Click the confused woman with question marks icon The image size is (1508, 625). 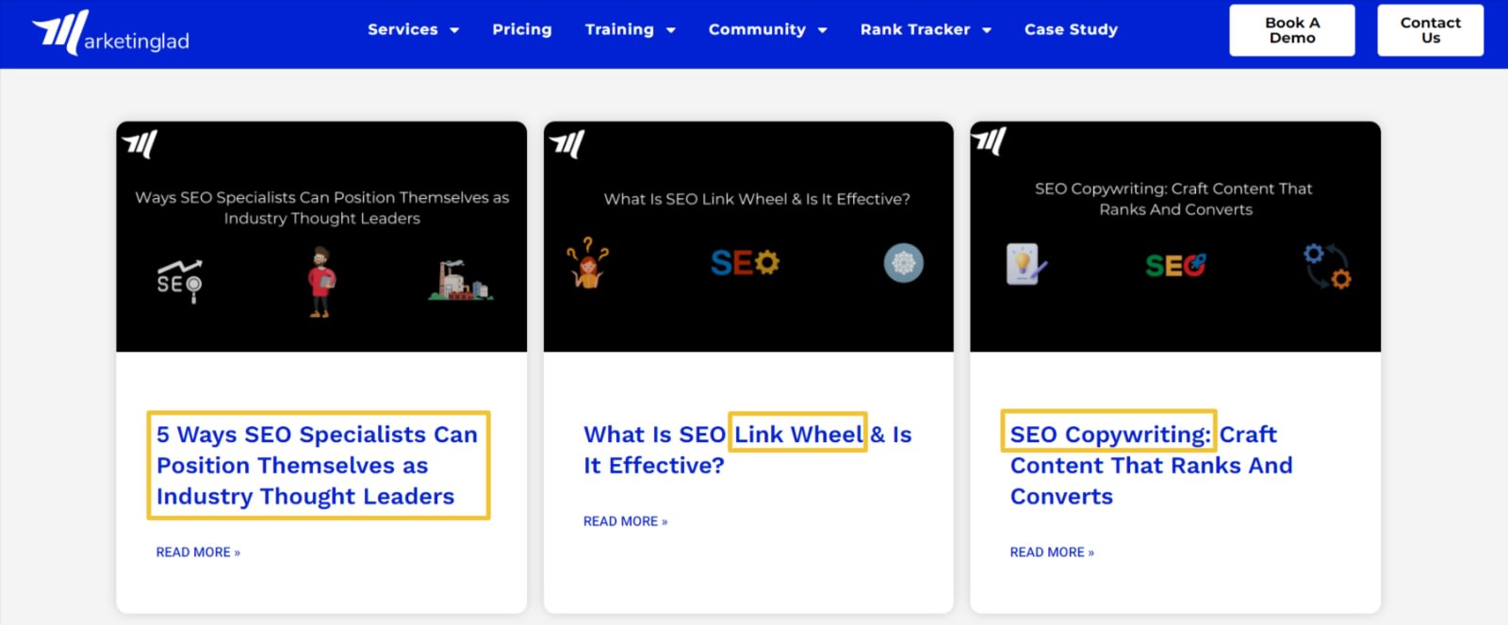click(588, 263)
